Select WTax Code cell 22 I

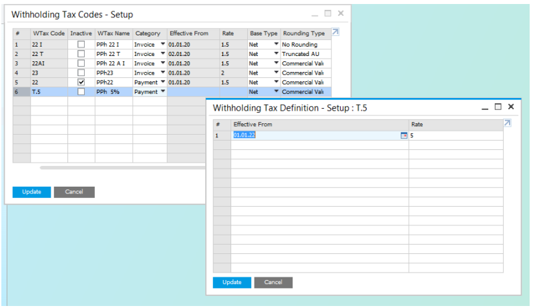click(x=49, y=44)
